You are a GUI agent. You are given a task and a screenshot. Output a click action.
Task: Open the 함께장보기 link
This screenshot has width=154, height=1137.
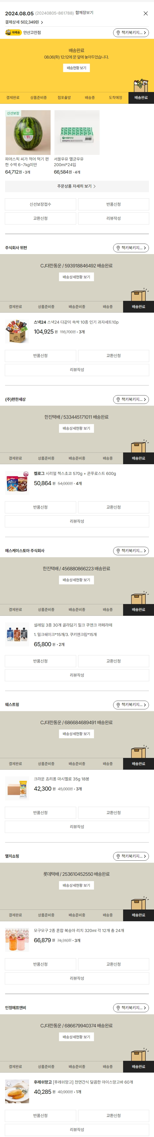(x=84, y=13)
